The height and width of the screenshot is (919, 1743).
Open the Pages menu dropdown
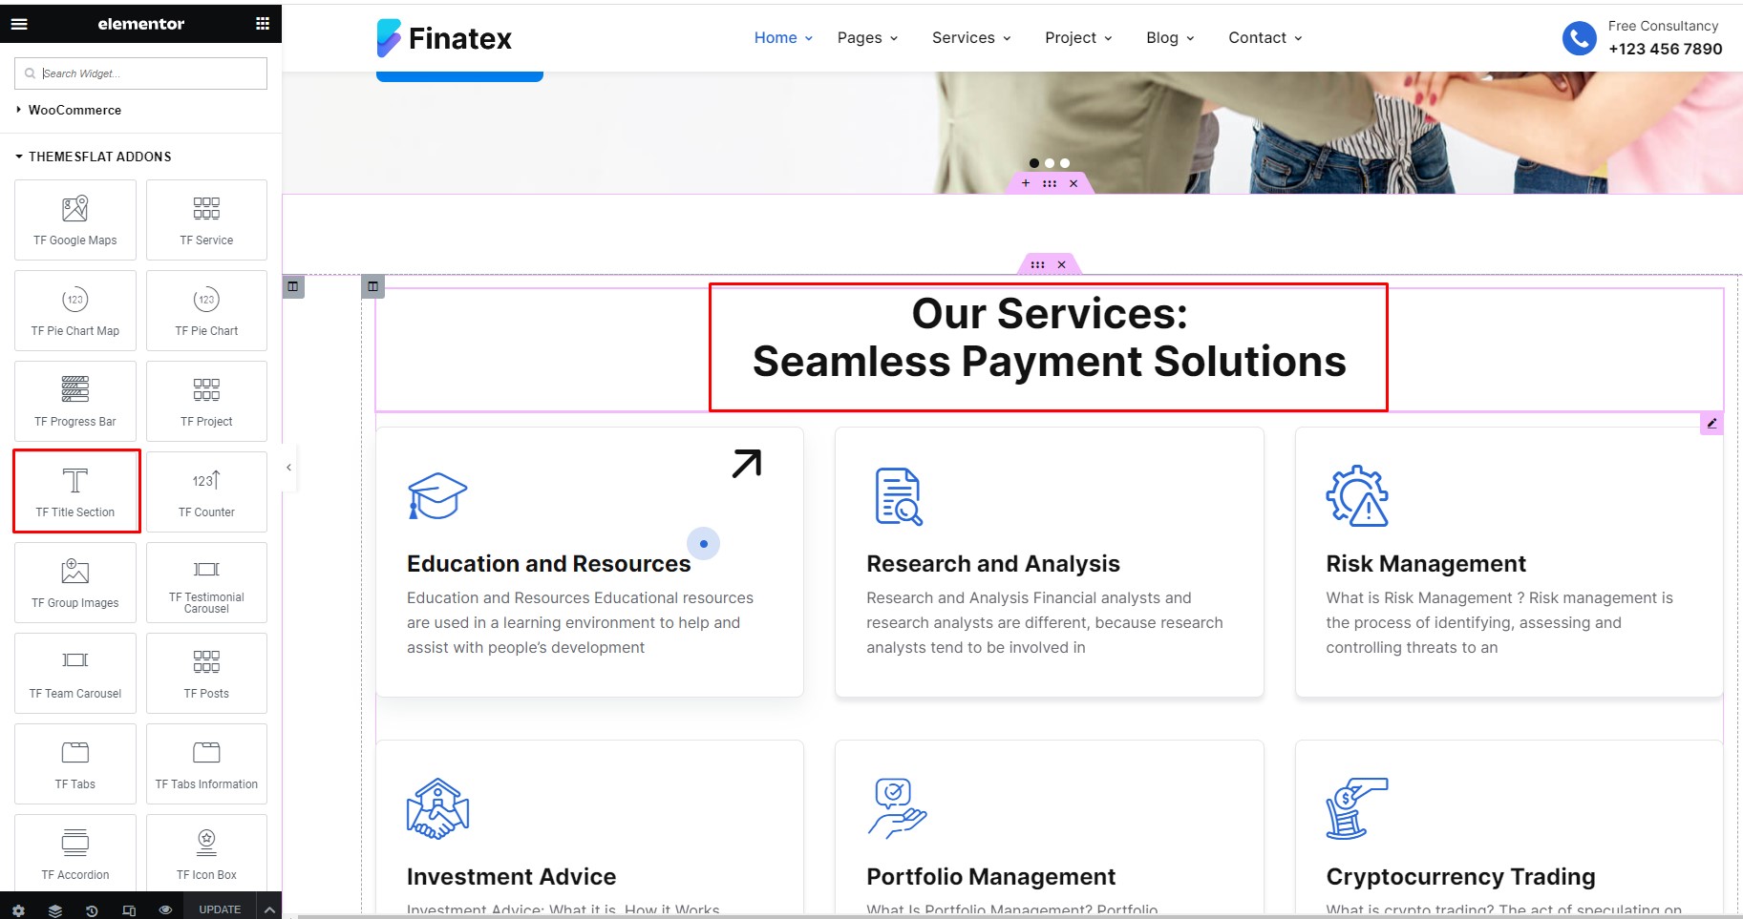[867, 38]
